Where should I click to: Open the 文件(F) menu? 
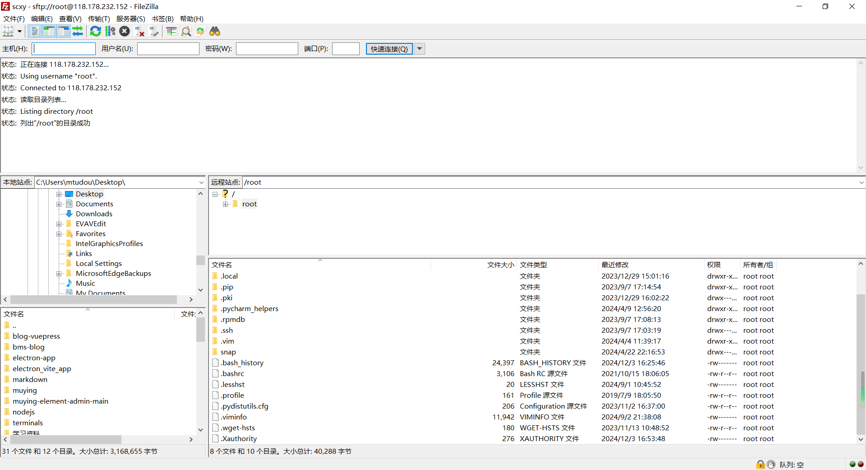pyautogui.click(x=14, y=19)
